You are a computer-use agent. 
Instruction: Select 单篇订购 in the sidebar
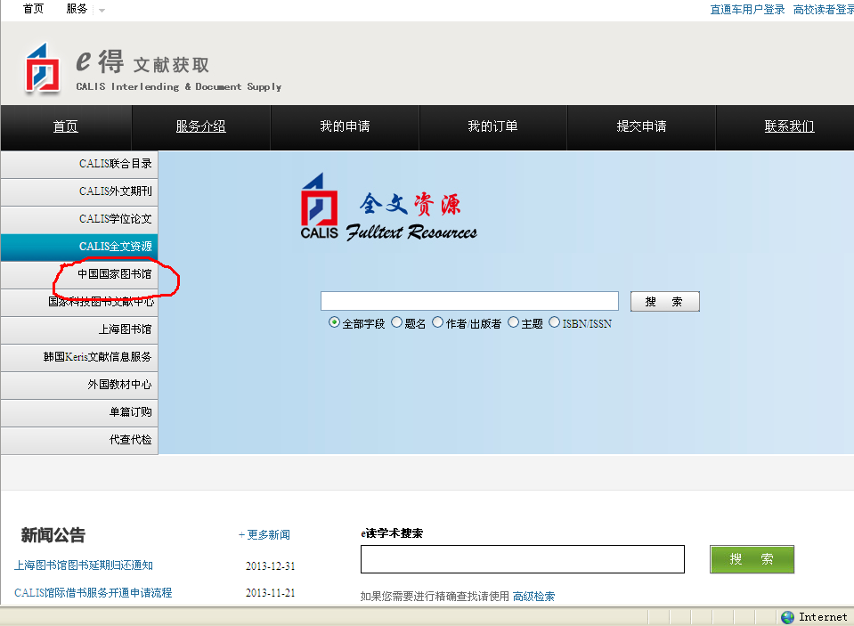[x=79, y=412]
